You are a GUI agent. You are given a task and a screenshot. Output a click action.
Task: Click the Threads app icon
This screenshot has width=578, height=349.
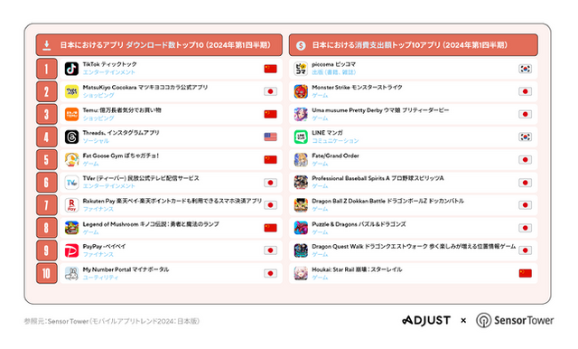(71, 137)
